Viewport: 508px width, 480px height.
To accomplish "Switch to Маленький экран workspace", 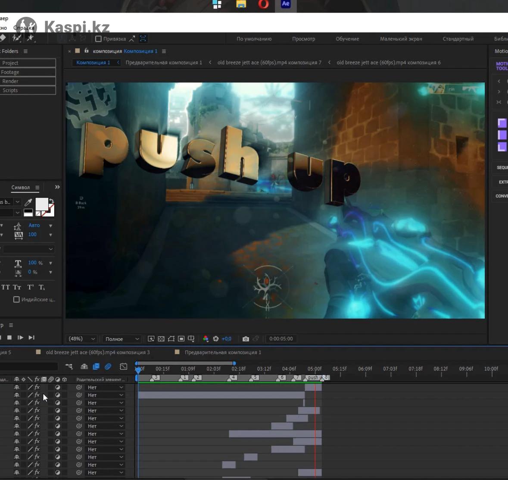I will tap(401, 39).
